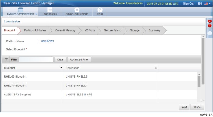Sort by Description column header

click(110, 68)
